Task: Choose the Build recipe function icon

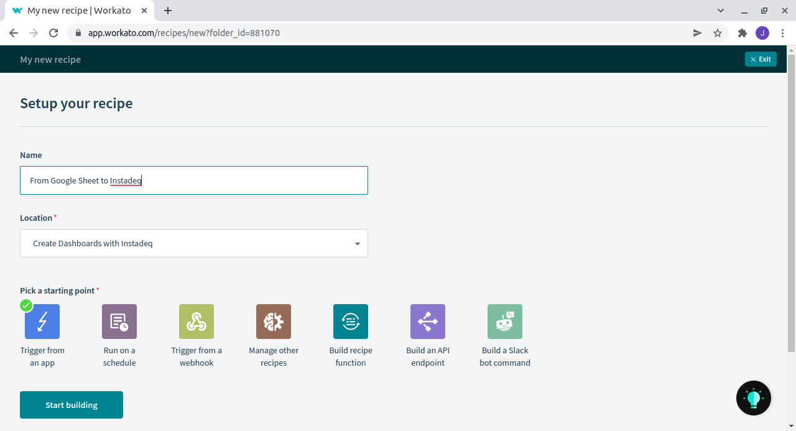Action: tap(351, 322)
